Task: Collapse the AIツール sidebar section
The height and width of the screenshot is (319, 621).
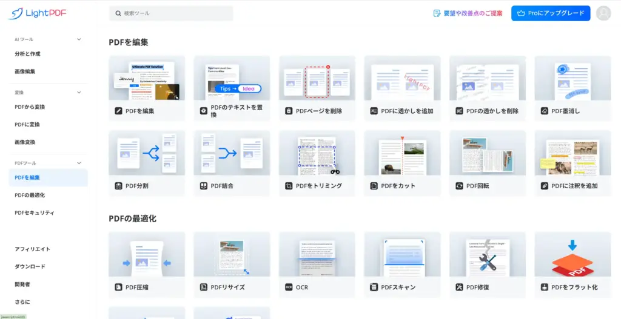Action: coord(79,39)
